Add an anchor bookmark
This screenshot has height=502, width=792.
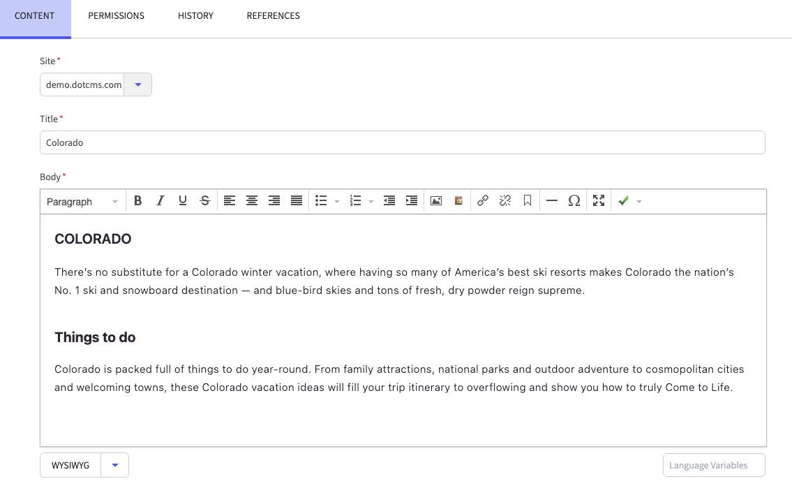[528, 201]
